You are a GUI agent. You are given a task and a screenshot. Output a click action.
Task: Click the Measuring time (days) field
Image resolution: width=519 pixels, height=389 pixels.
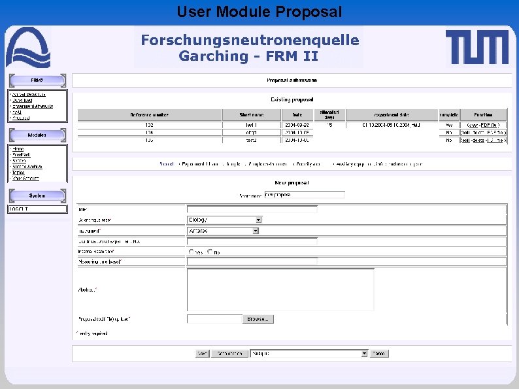click(x=252, y=262)
